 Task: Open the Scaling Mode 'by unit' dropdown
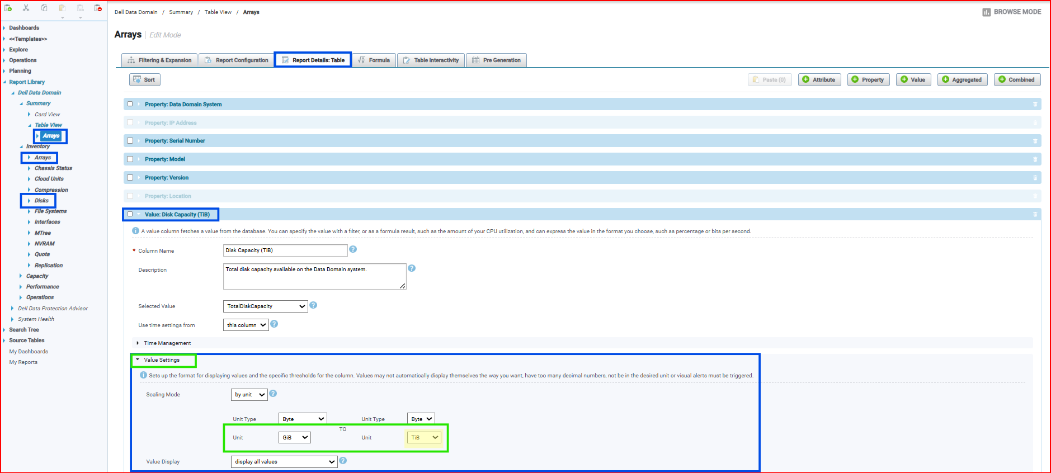point(249,395)
